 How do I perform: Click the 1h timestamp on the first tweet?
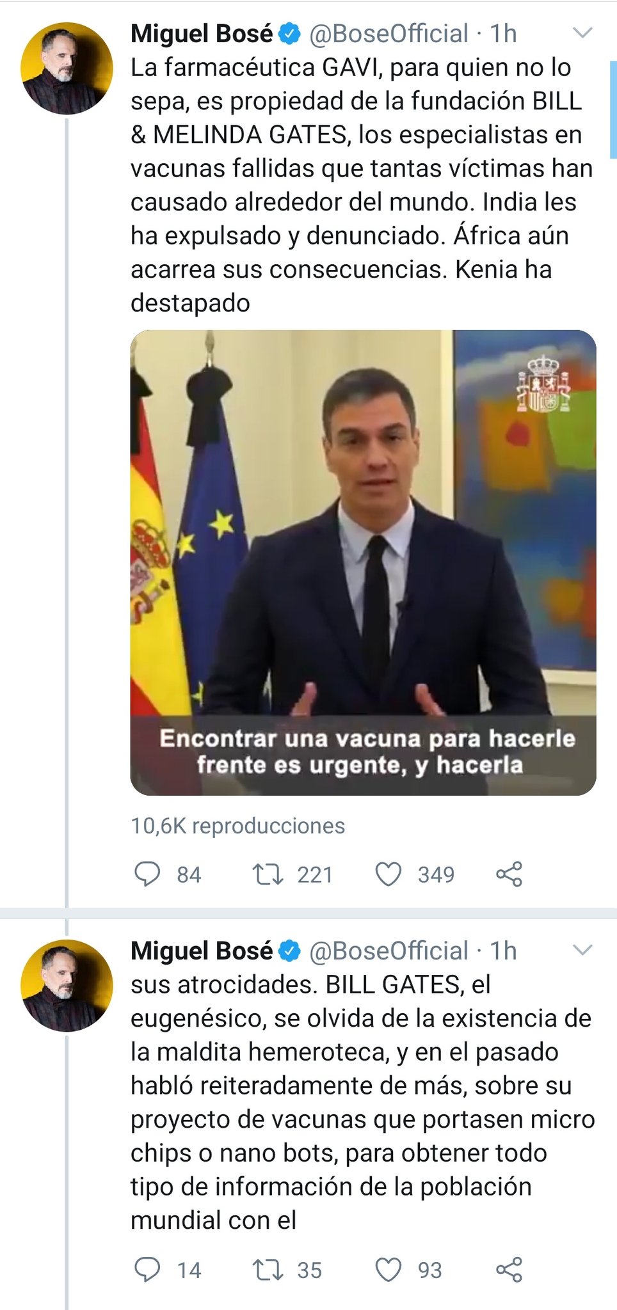tap(503, 34)
